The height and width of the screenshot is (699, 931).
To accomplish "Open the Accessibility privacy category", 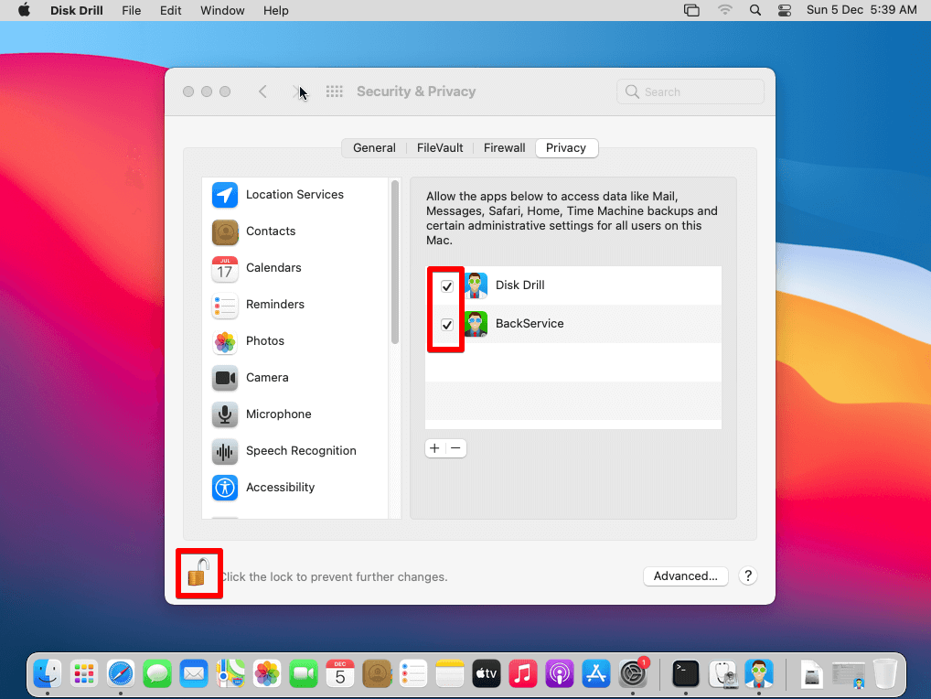I will 294,488.
